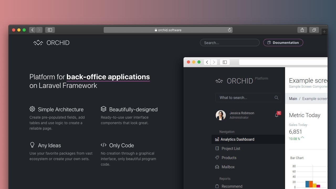The height and width of the screenshot is (189, 336).
Task: Click the back arrow in Safari toolbar
Action: (33, 30)
